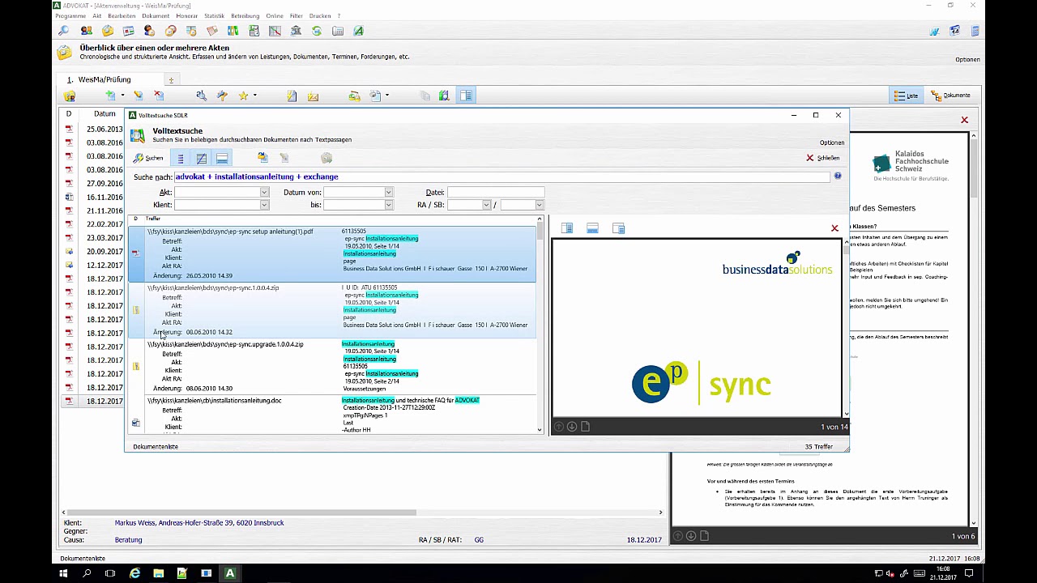The width and height of the screenshot is (1037, 583).
Task: Open the Akt dropdown in search filters
Action: click(x=263, y=193)
